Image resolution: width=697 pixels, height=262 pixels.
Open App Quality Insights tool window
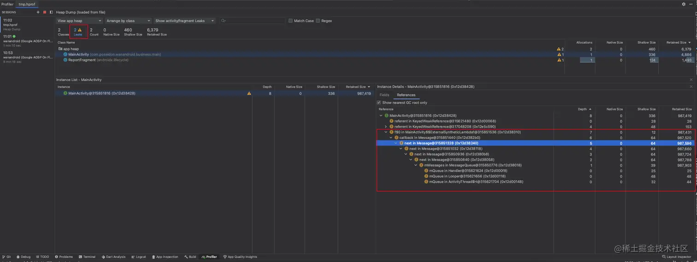click(240, 257)
